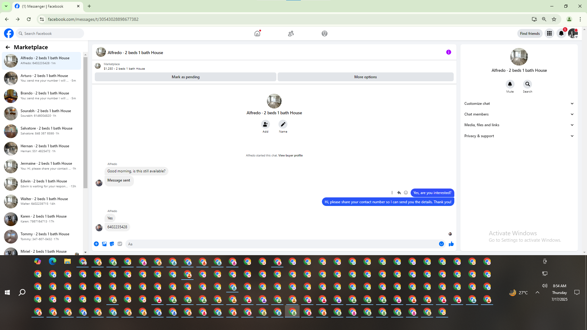
Task: Open a new Chrome tab
Action: click(89, 6)
